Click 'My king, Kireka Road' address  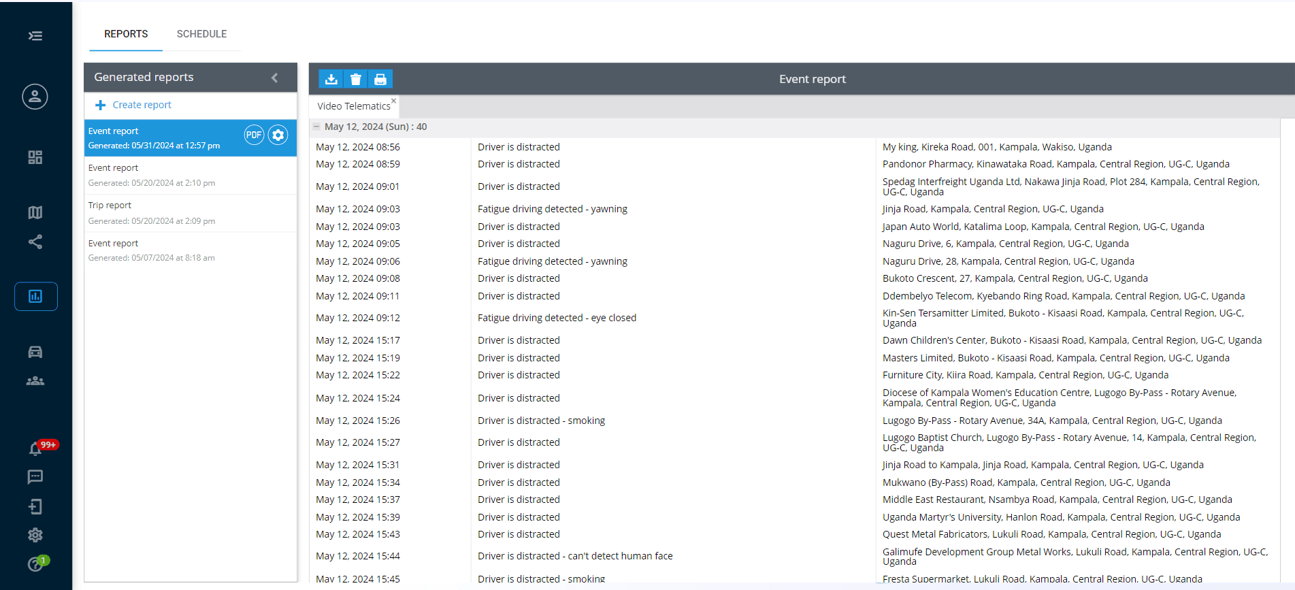point(997,147)
